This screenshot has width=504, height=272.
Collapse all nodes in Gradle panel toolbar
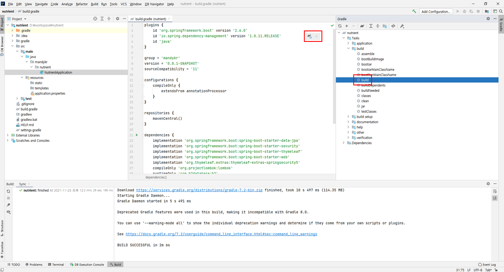click(378, 26)
